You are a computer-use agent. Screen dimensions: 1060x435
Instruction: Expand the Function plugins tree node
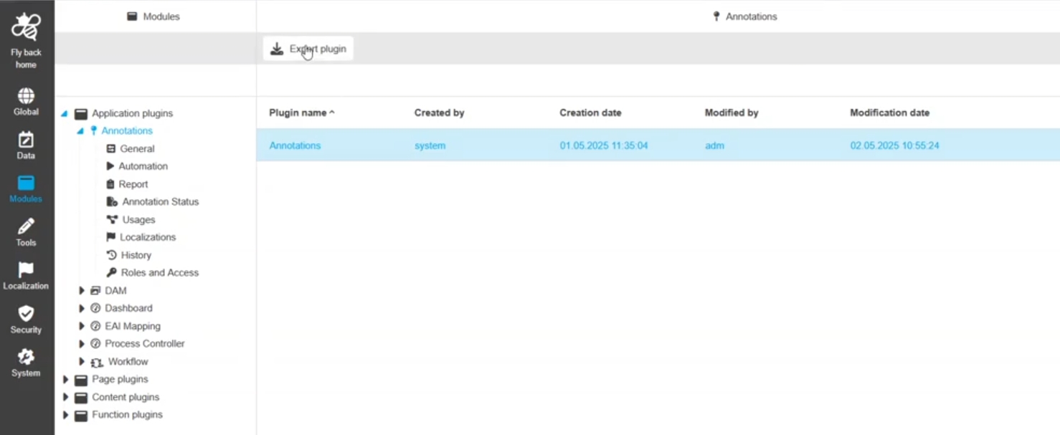tap(66, 414)
